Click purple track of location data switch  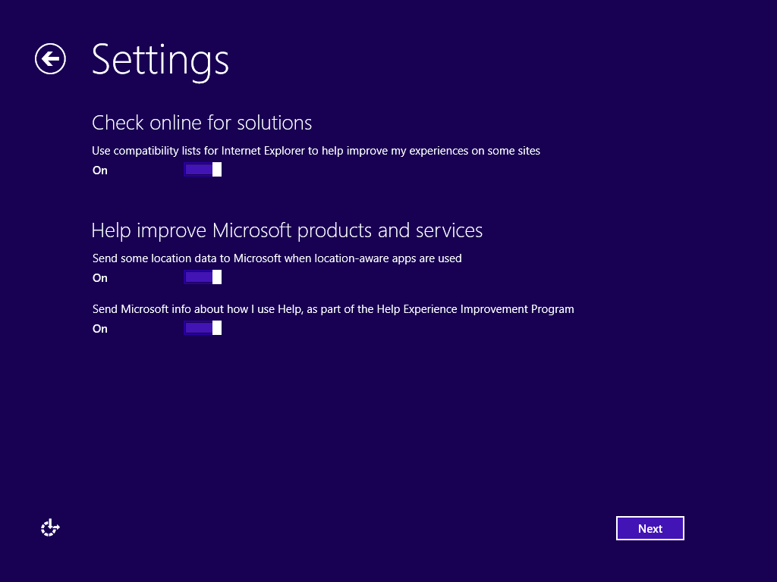pyautogui.click(x=197, y=277)
